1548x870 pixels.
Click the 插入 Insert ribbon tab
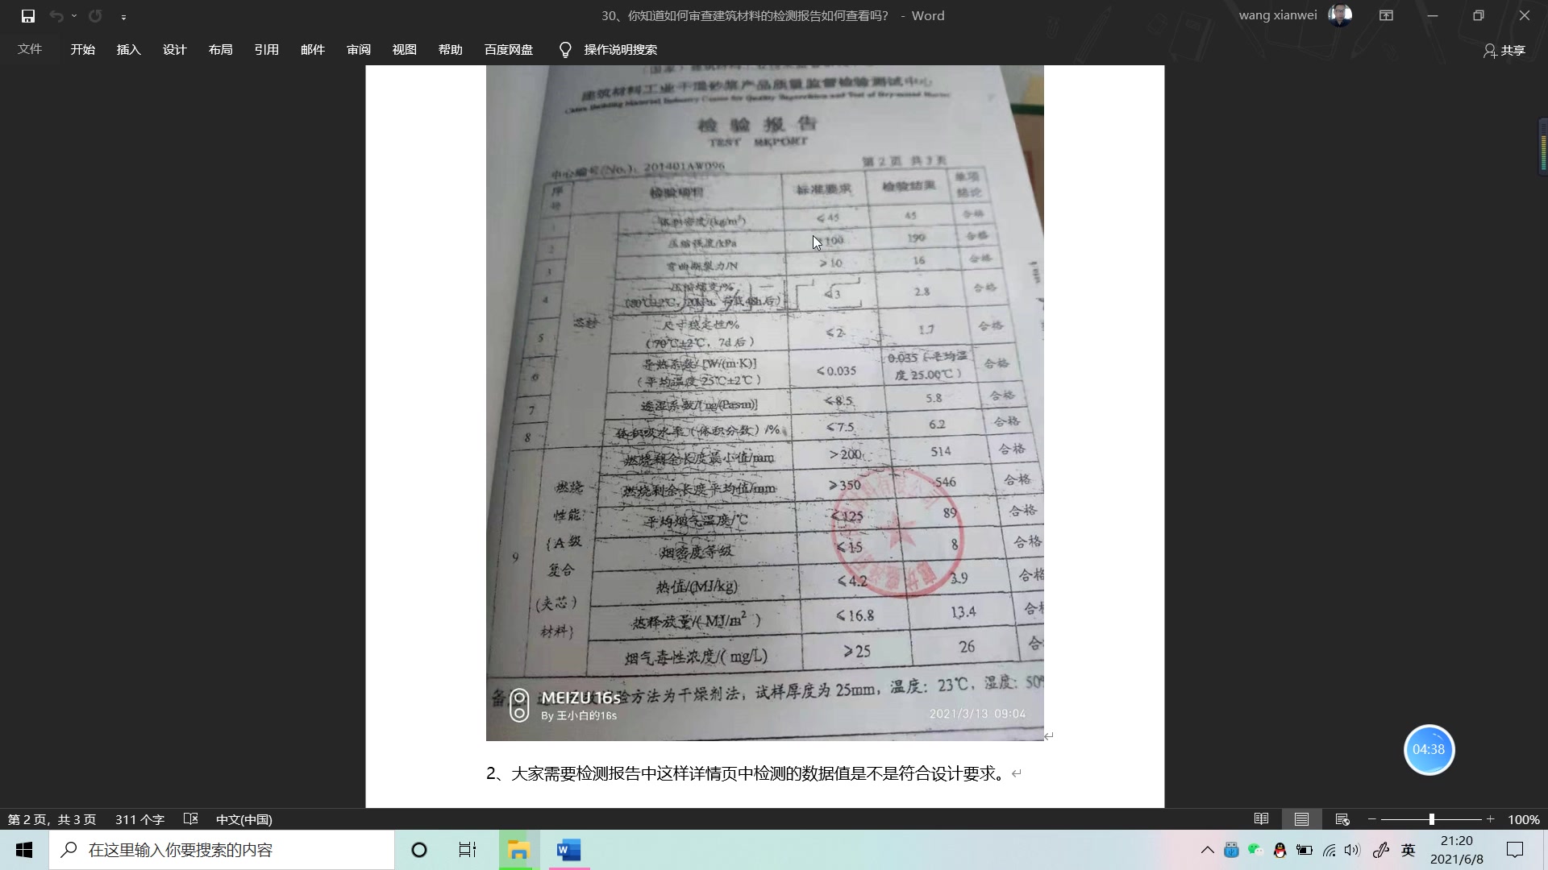tap(127, 49)
